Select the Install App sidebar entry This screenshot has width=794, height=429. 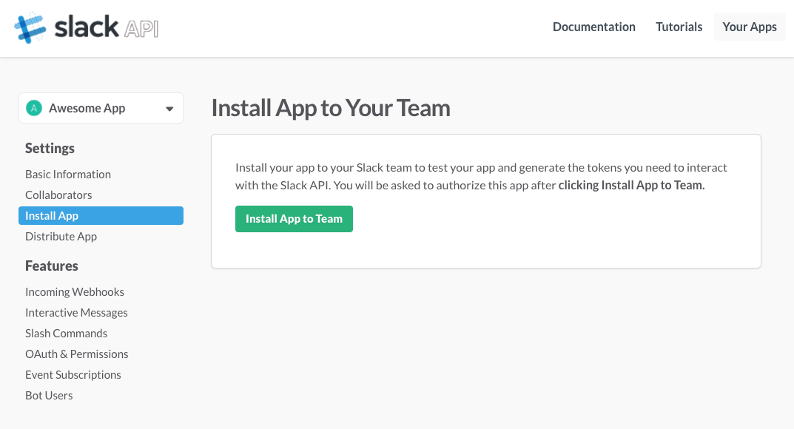(x=51, y=215)
